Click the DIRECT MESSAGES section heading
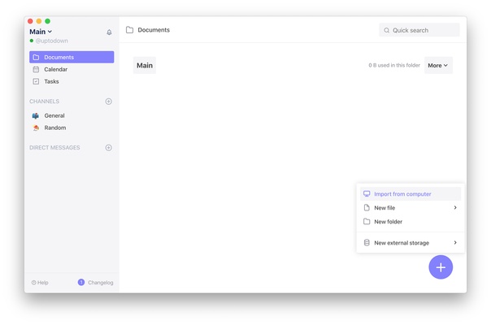Screen dimensions: 491x325 pos(54,148)
